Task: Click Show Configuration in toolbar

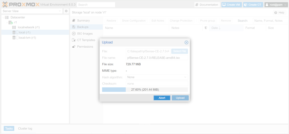Action: [134, 21]
